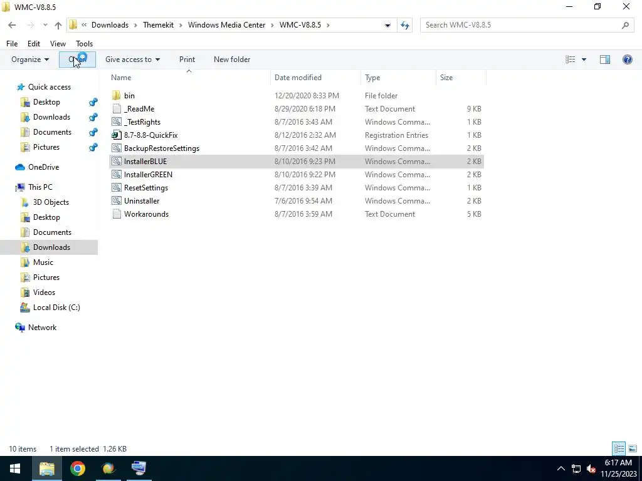The height and width of the screenshot is (481, 642).
Task: Open the Tools menu
Action: [85, 44]
